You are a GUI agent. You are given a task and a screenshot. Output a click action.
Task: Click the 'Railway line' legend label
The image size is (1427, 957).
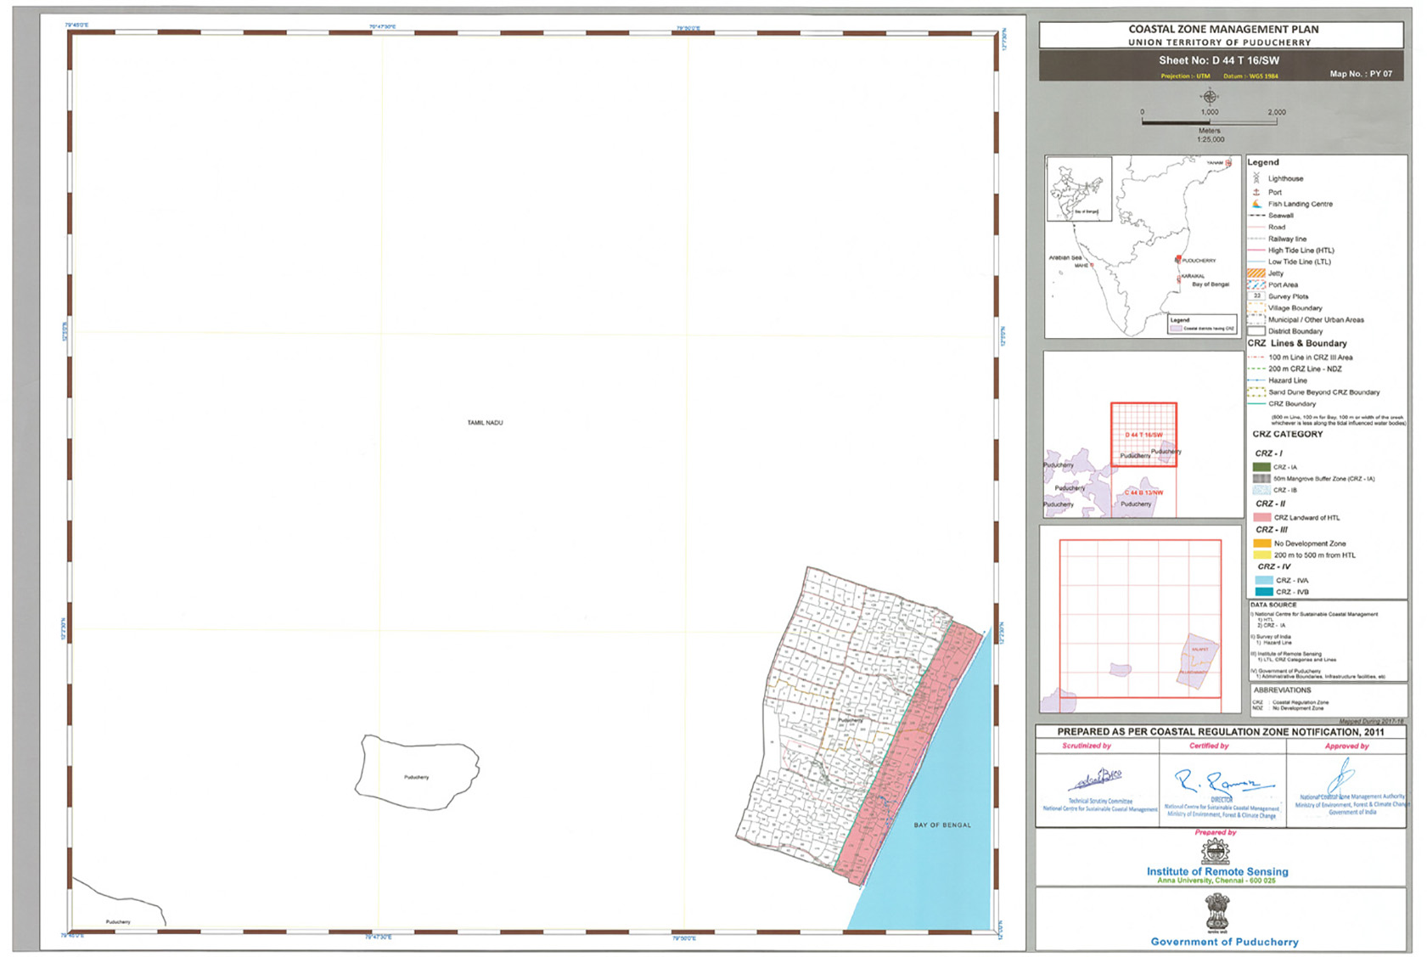1287,239
